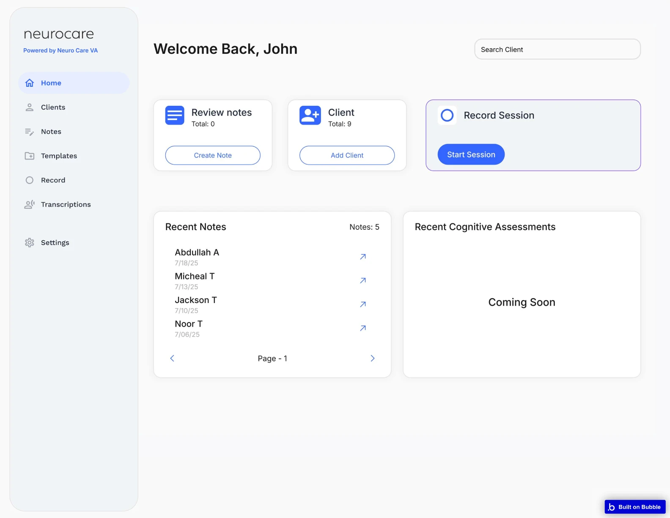The height and width of the screenshot is (518, 670).
Task: Click the Add Client button
Action: tap(347, 155)
